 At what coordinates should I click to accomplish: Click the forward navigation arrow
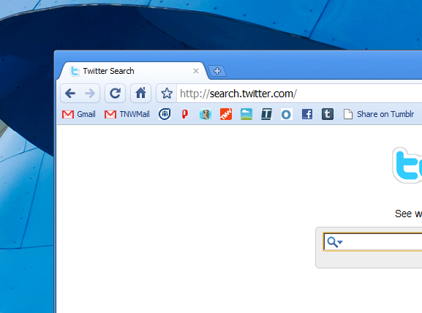click(x=90, y=94)
